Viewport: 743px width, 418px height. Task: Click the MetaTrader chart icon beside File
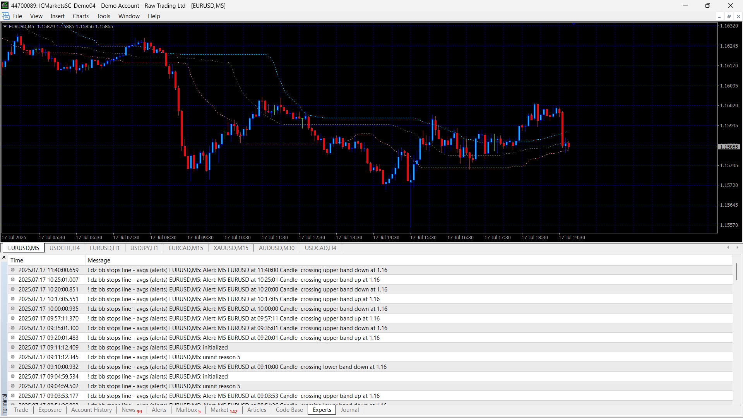tap(6, 16)
